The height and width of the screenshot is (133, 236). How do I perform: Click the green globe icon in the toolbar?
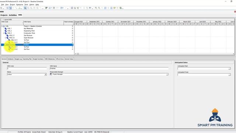click(121, 8)
